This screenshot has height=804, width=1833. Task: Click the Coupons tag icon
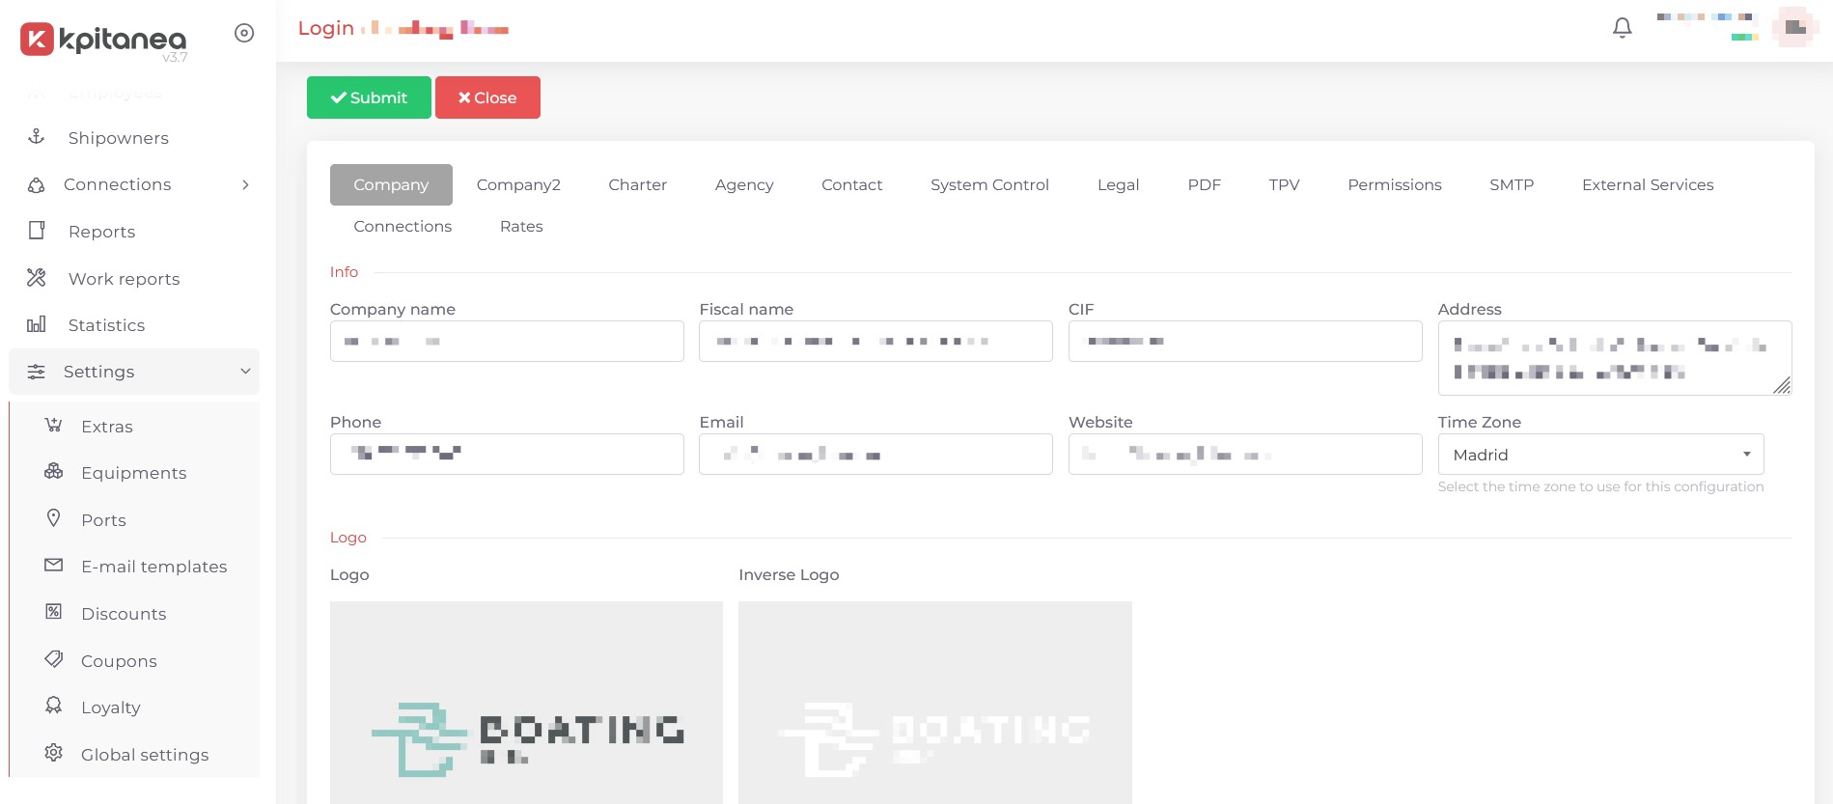[x=54, y=659]
